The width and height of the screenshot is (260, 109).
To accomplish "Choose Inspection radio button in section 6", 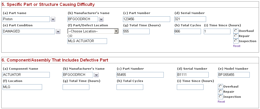I will [220, 96].
